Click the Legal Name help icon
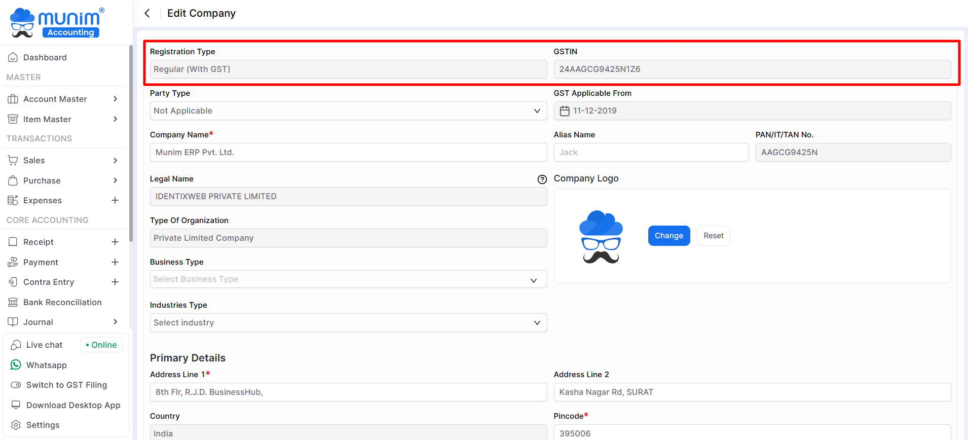This screenshot has height=440, width=968. coord(542,179)
